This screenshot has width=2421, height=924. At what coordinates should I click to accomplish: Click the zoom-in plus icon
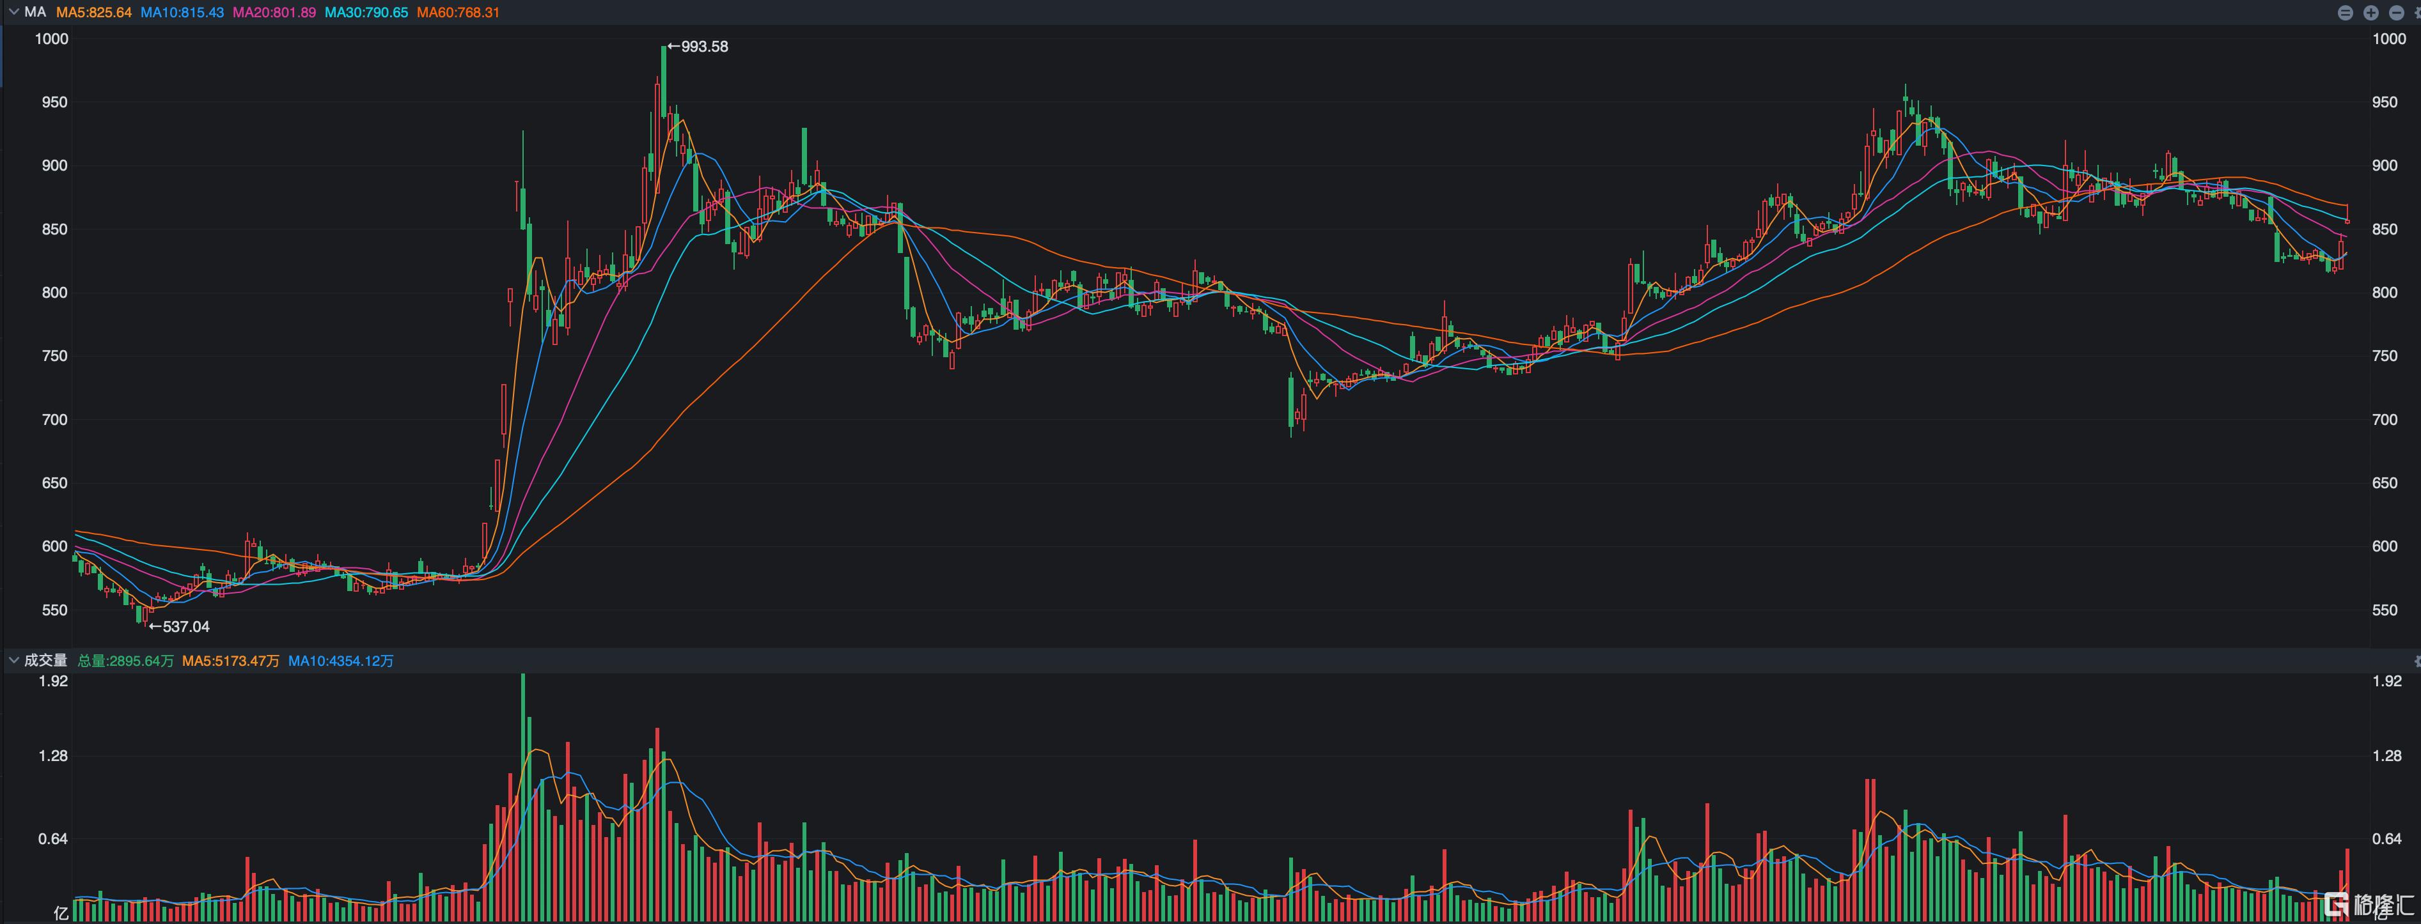2371,12
